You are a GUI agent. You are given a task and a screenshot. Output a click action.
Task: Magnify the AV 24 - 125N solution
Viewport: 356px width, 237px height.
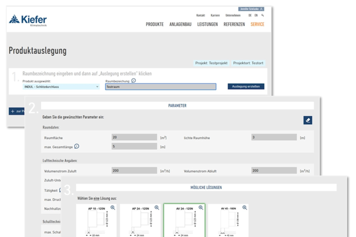click(x=201, y=208)
